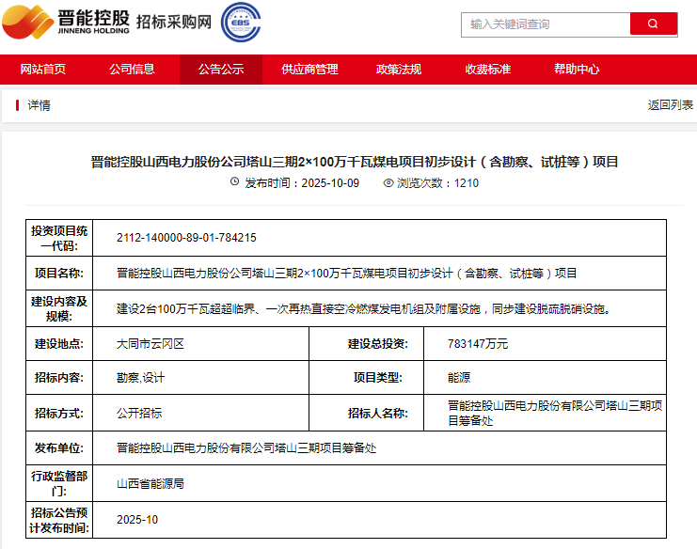
Task: Click the red search magnifier button
Action: coord(654,24)
